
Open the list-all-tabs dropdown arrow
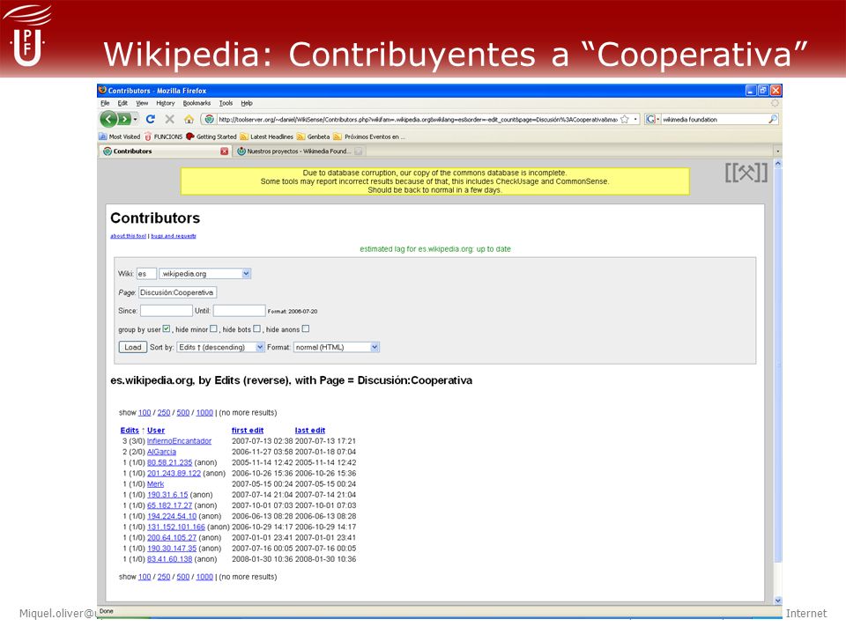pyautogui.click(x=777, y=151)
